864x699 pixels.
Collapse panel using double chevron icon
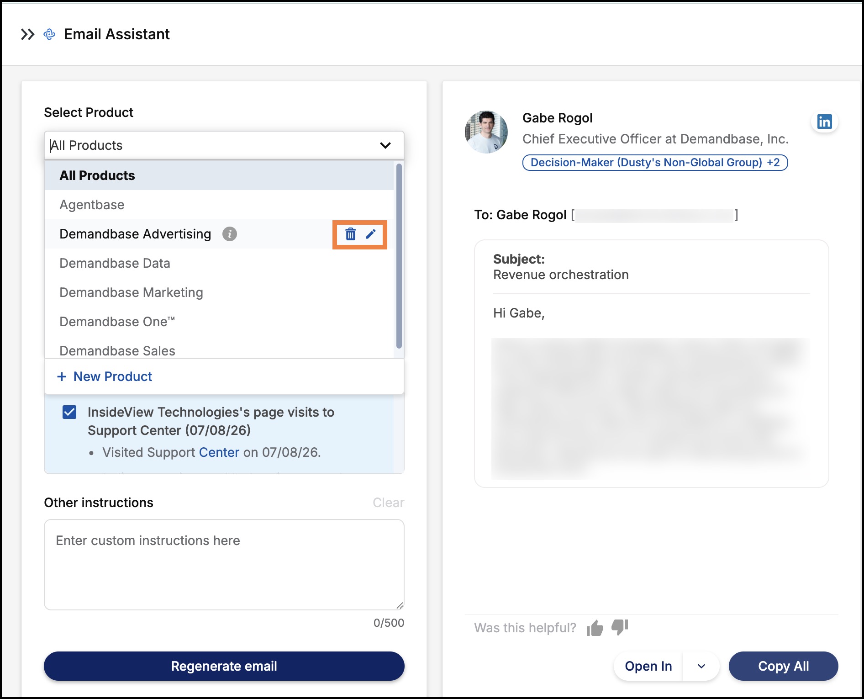pos(28,34)
